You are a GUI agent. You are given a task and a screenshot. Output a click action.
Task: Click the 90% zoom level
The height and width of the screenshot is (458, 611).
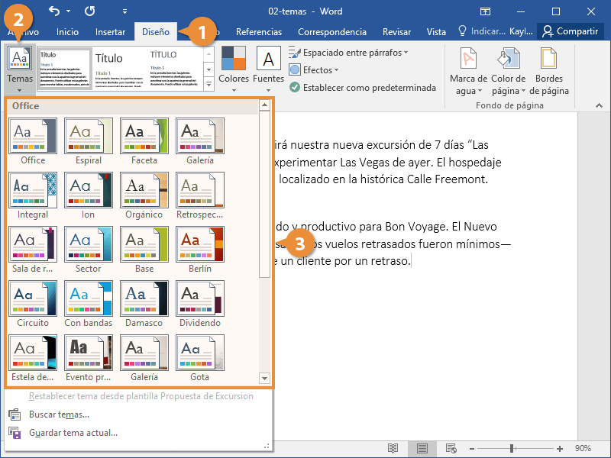[583, 449]
